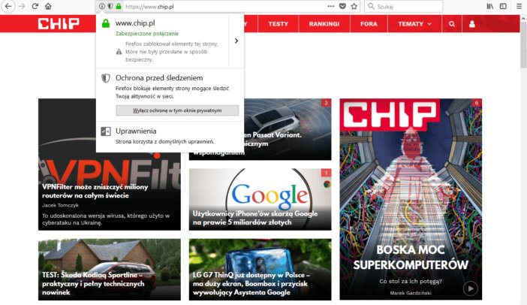Click the tracking protection shield in address bar
527x305 pixels.
(x=110, y=7)
